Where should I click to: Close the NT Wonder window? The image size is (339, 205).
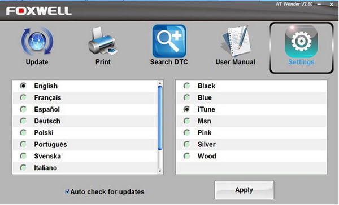(x=331, y=4)
